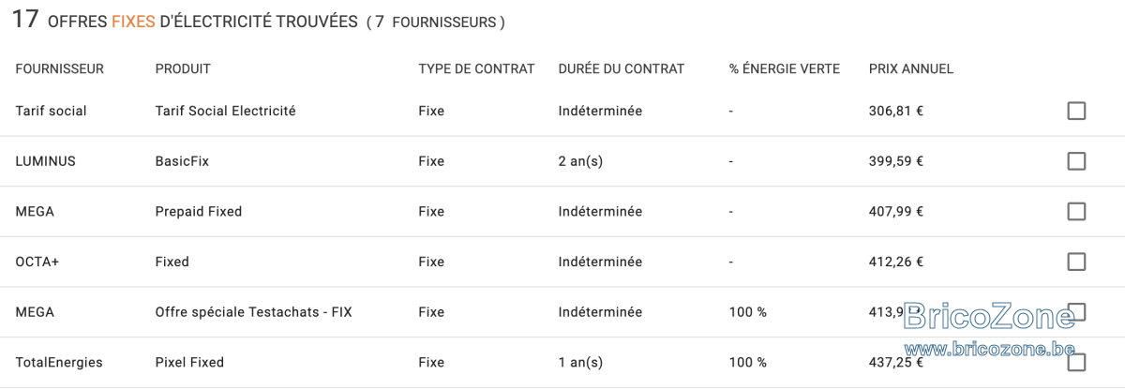
Task: Click the DURÉE DU CONTRAT column header
Action: pyautogui.click(x=622, y=68)
